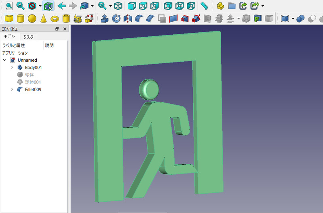The width and height of the screenshot is (323, 213).
Task: Set bottom view with wireframe cube icon
Action: (179, 6)
